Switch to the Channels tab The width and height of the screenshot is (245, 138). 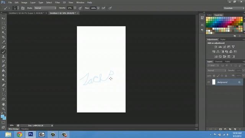coord(219,61)
